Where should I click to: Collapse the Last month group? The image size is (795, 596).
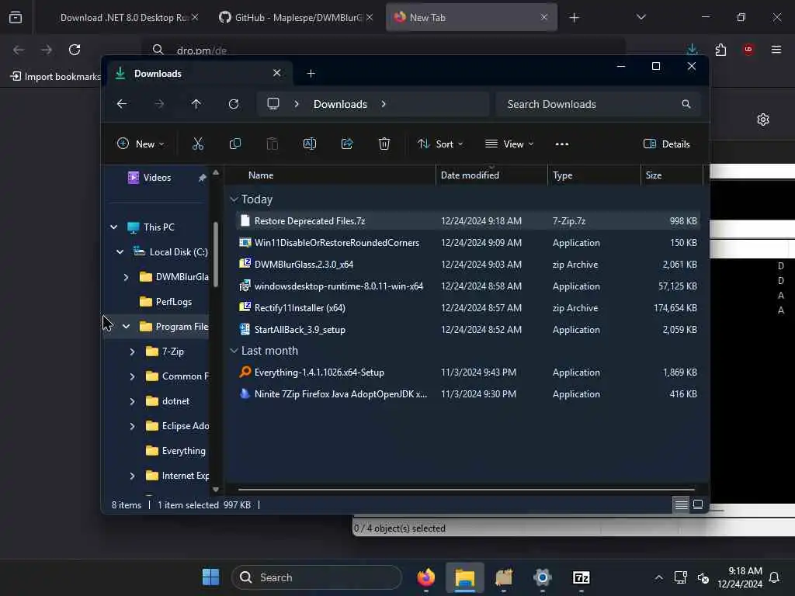(234, 351)
